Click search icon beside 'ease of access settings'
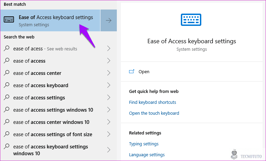This screenshot has width=266, height=161. [6, 97]
